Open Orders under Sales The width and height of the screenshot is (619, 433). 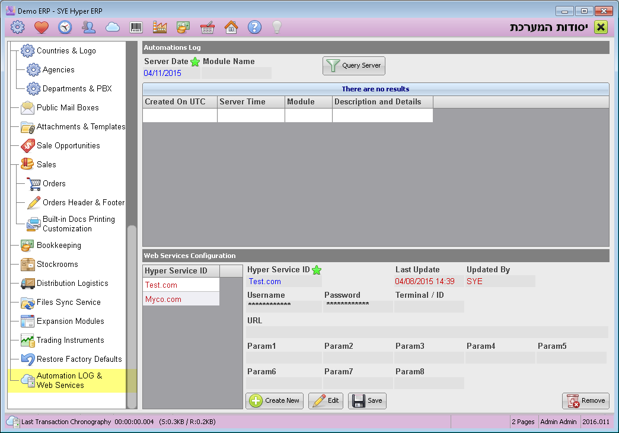pyautogui.click(x=46, y=183)
